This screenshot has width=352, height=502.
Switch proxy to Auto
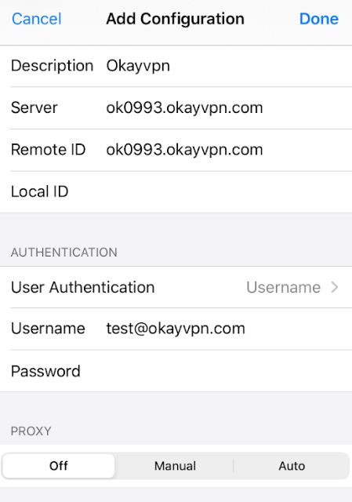coord(292,466)
